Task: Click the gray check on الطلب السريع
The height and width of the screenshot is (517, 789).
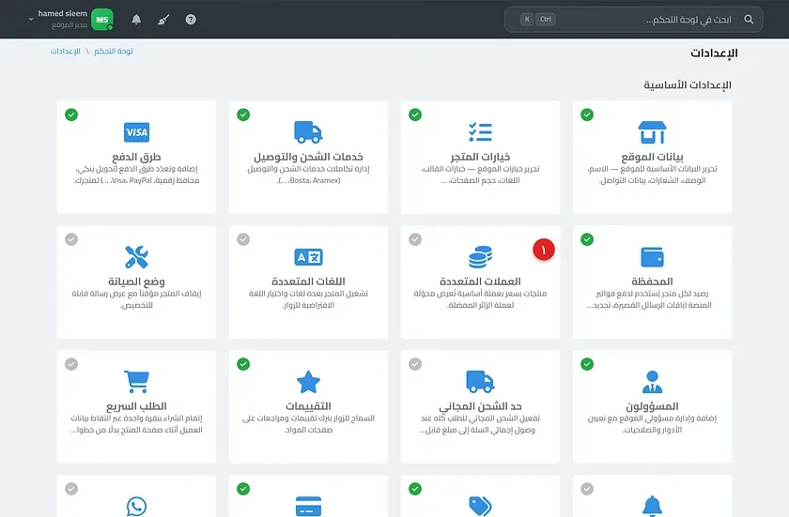Action: pyautogui.click(x=71, y=364)
